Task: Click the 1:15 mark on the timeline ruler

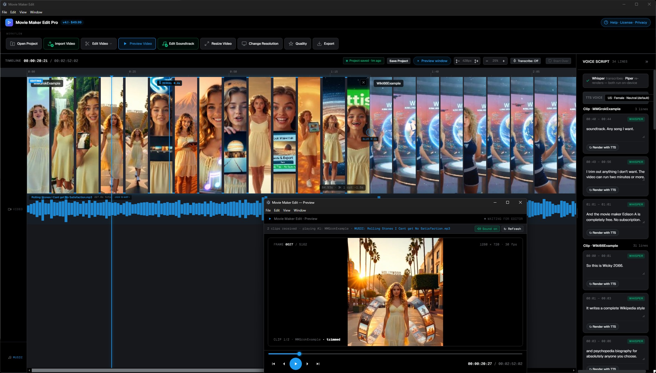Action: [x=334, y=72]
